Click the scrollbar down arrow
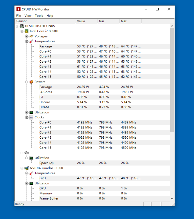The width and height of the screenshot is (194, 219). point(172,198)
